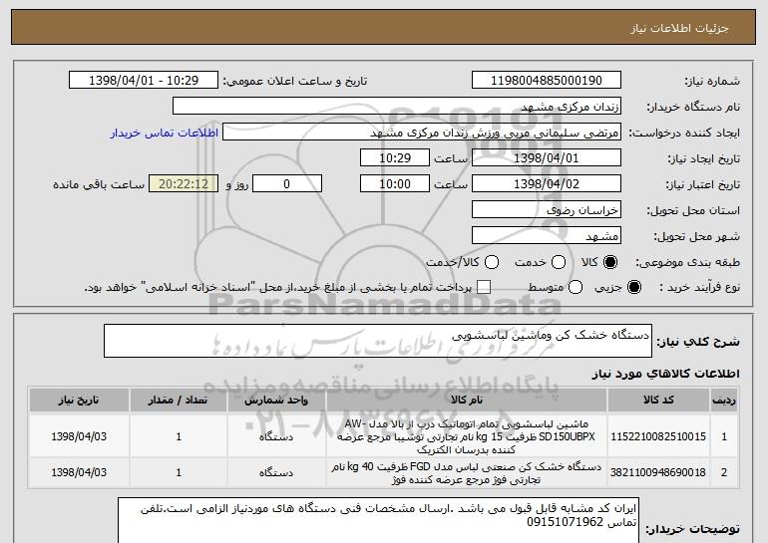Click the need date 1398/04/03 in row 2
The image size is (768, 543).
[79, 472]
